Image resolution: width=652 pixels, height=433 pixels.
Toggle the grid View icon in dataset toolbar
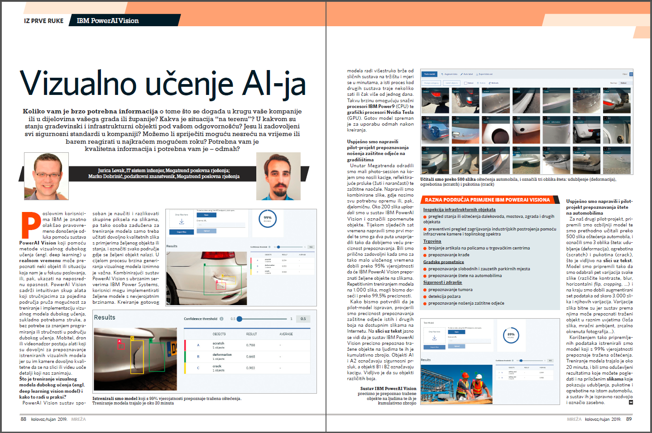point(631,74)
